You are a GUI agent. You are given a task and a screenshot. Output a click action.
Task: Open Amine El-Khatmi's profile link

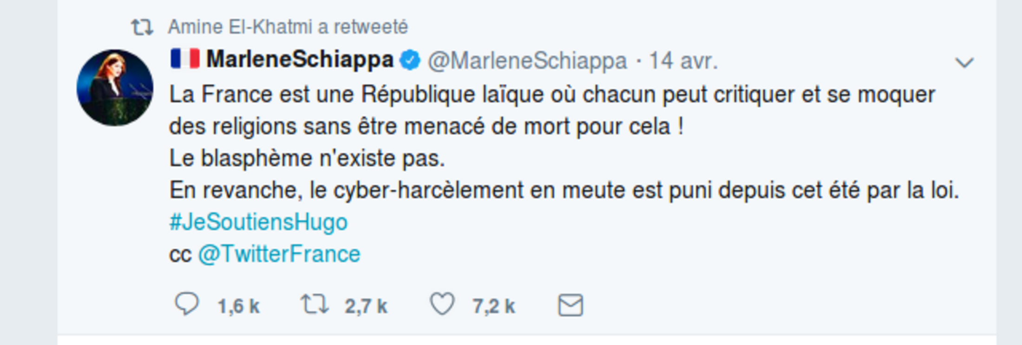(240, 27)
